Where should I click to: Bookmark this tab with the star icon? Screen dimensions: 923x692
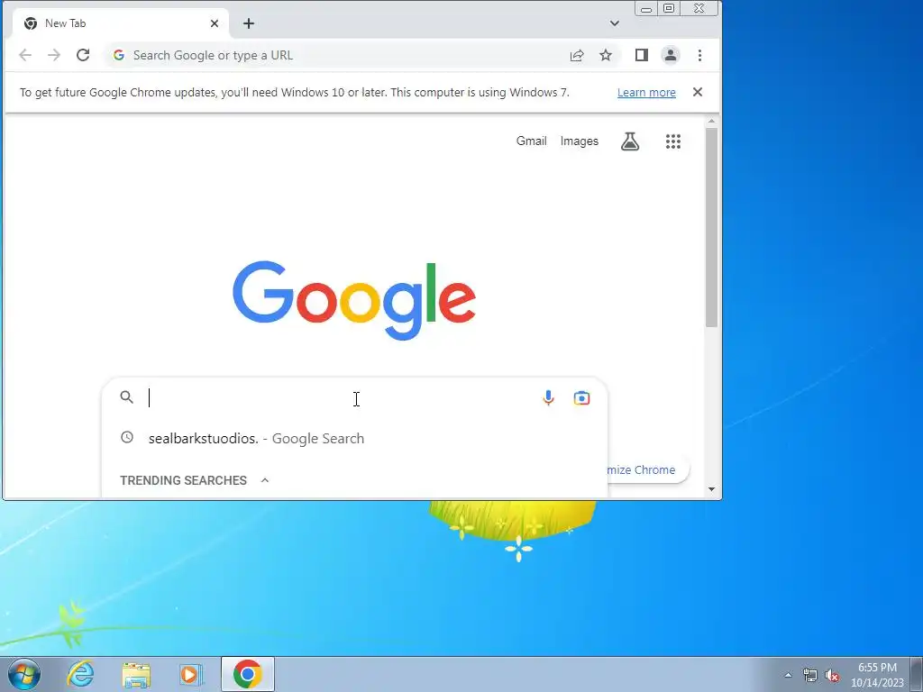(x=606, y=55)
